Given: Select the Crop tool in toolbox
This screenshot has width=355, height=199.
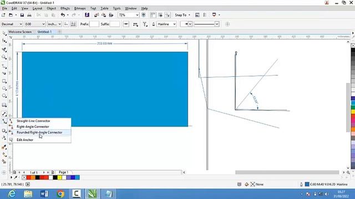Looking at the screenshot, I should [x=4, y=49].
